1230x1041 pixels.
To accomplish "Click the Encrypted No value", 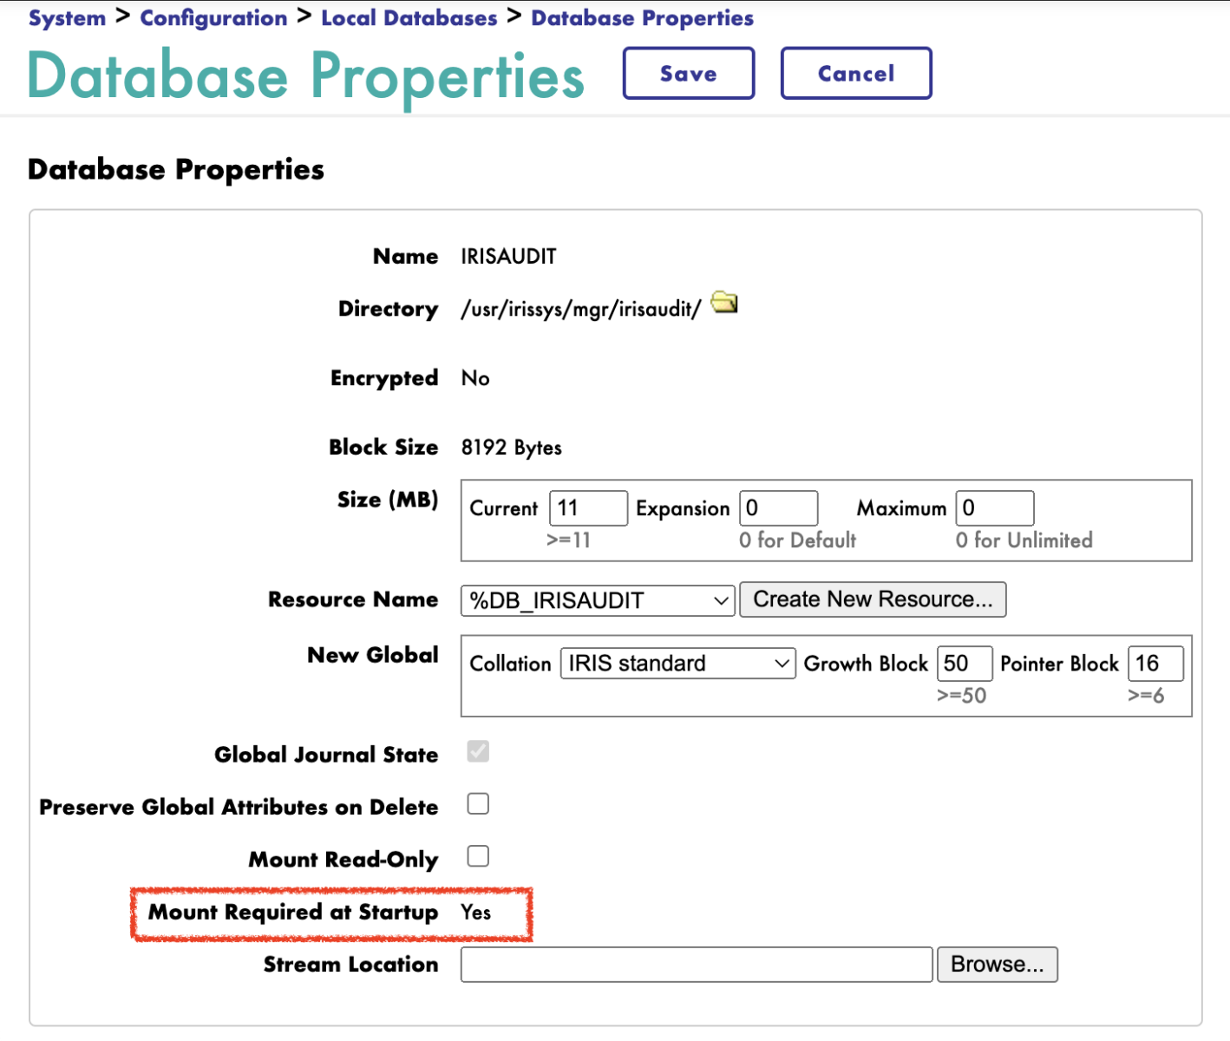I will click(x=475, y=378).
